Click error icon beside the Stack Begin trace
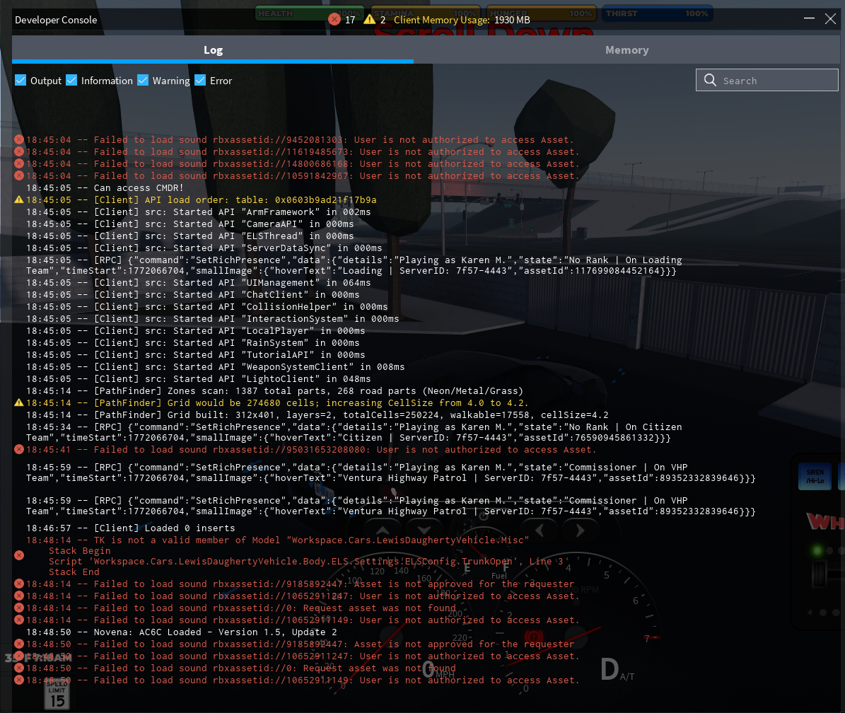Viewport: 845px width, 713px height. 19,555
